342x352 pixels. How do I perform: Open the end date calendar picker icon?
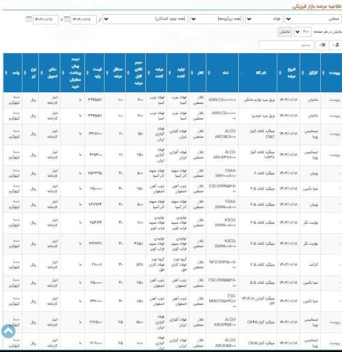click(29, 20)
